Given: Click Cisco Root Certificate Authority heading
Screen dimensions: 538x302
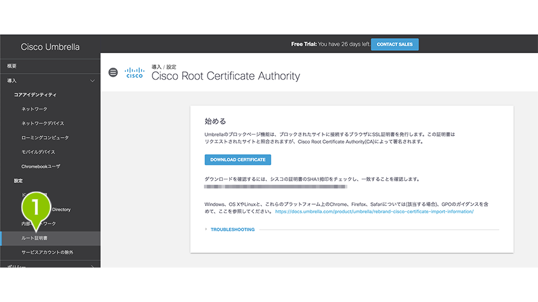Looking at the screenshot, I should pyautogui.click(x=226, y=75).
